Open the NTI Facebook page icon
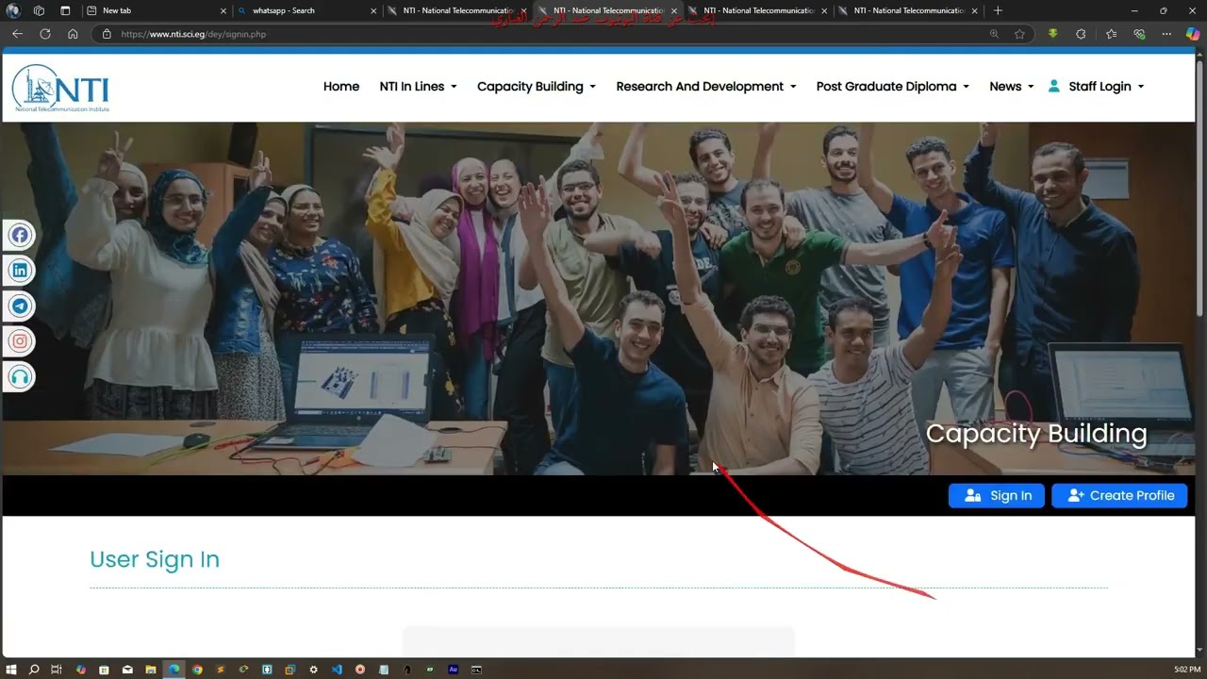Viewport: 1207px width, 679px height. [20, 235]
